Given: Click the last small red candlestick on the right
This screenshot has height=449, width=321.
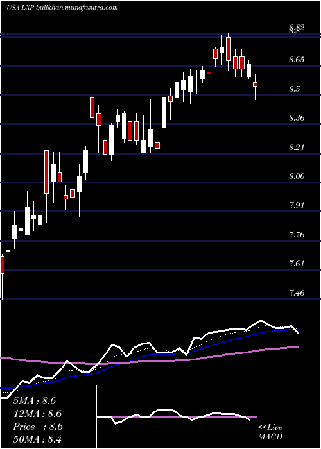Looking at the screenshot, I should pos(255,84).
